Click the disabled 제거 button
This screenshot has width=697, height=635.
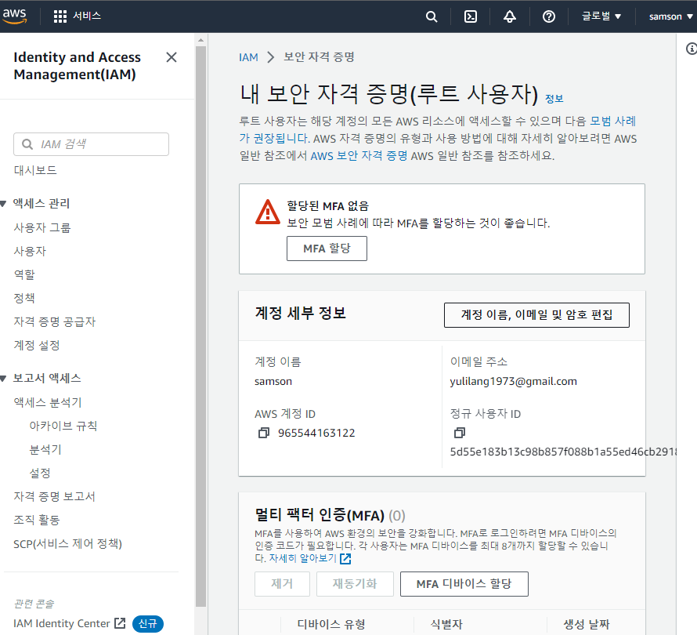282,584
